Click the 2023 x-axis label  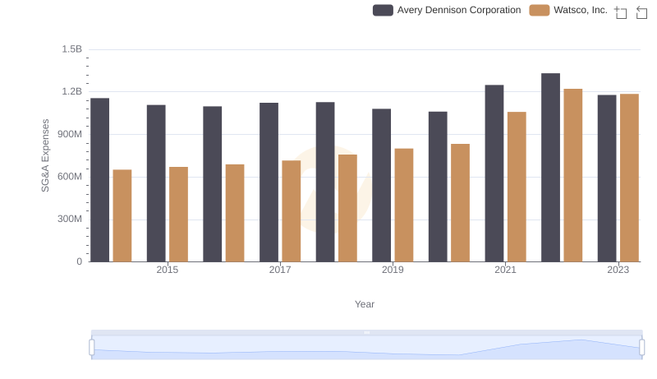click(618, 270)
